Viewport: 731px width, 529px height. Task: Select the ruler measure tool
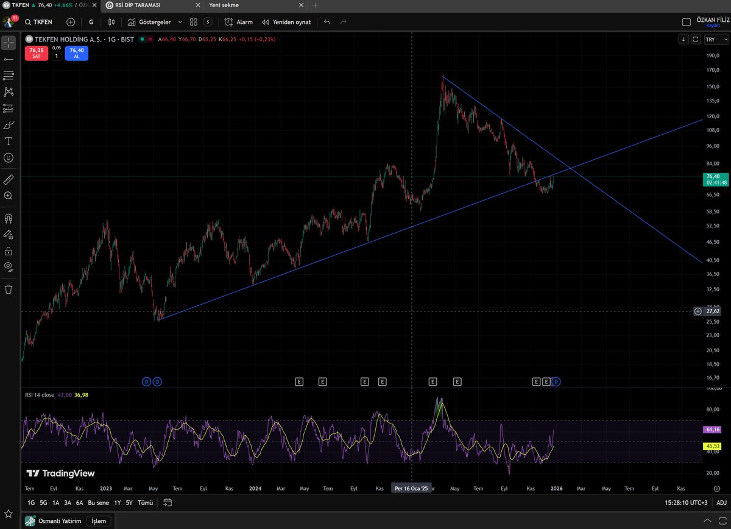point(9,179)
